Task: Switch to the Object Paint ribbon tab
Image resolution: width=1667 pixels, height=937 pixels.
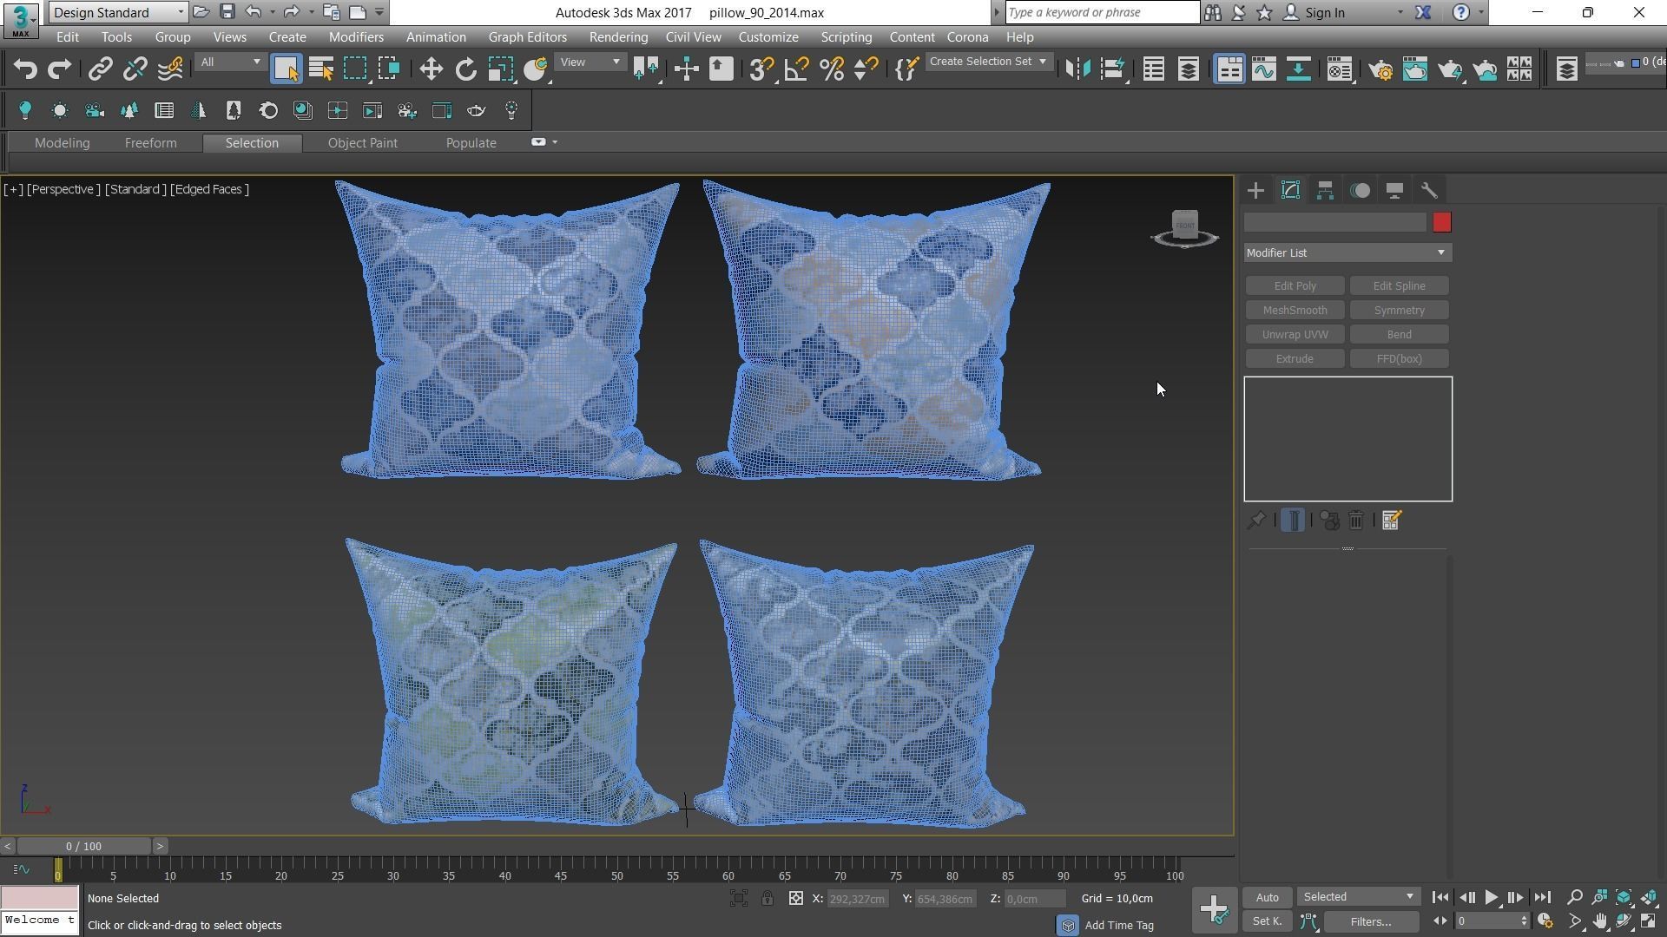Action: tap(362, 143)
